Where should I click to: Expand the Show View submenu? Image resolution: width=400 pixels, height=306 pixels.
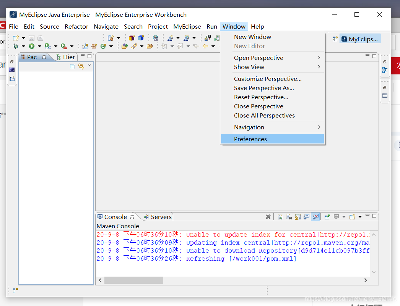pos(272,67)
